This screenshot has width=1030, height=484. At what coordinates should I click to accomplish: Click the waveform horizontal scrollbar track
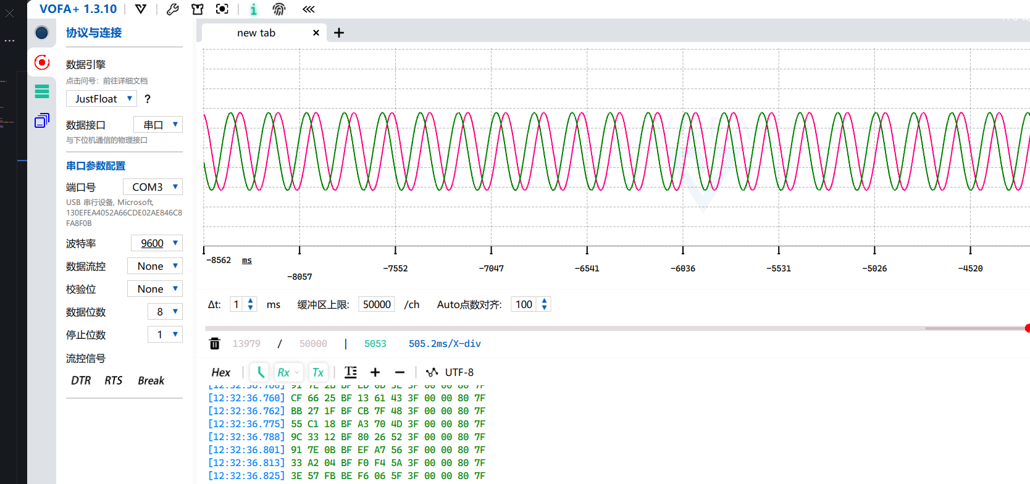[x=615, y=328]
